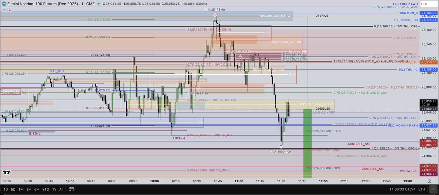Image resolution: width=439 pixels, height=195 pixels.
Task: Click the 25,184.00 blue price label
Action: click(x=428, y=13)
